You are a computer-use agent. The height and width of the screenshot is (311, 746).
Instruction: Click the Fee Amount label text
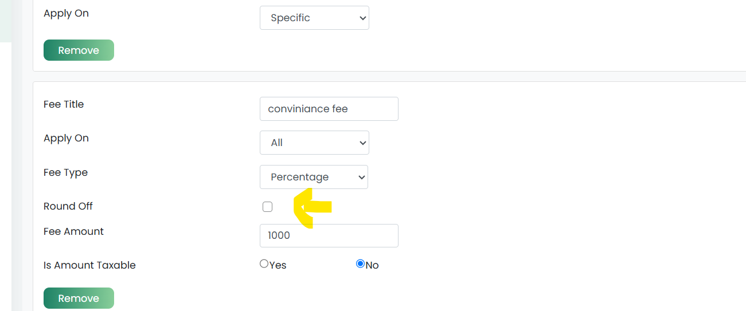[73, 231]
